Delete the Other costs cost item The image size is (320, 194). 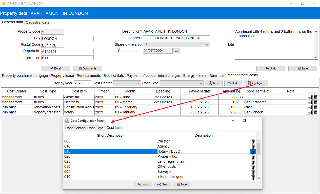click(253, 166)
